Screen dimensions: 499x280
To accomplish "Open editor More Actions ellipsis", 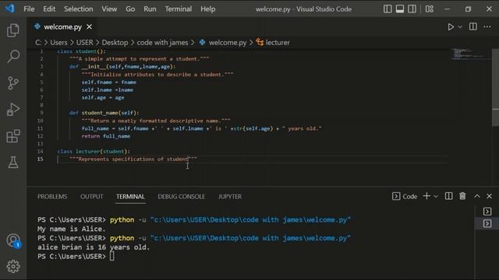I will point(487,27).
